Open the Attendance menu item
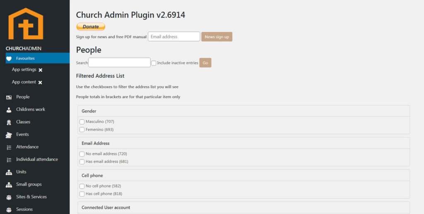The height and width of the screenshot is (214, 424). [27, 147]
